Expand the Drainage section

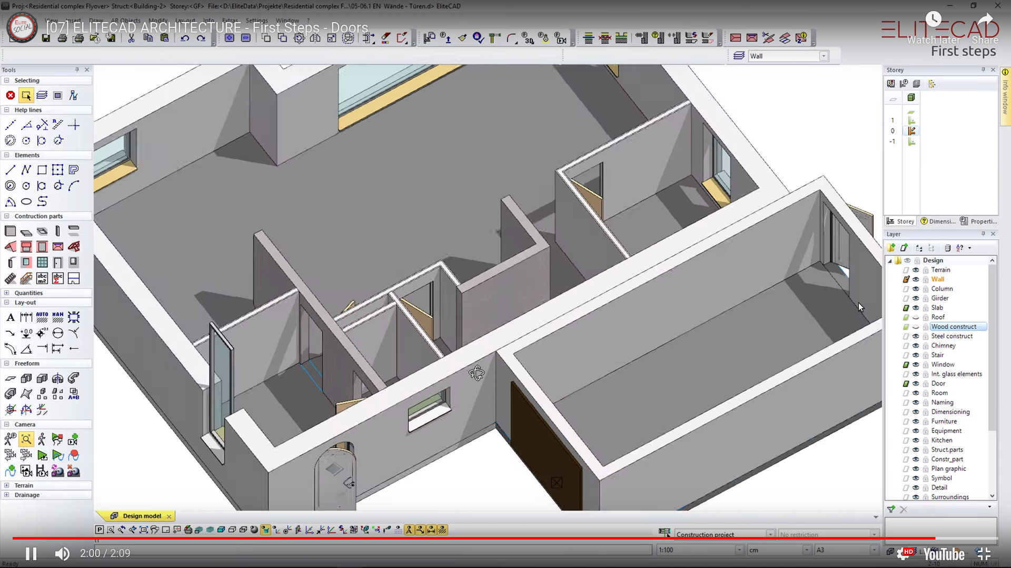(x=6, y=495)
